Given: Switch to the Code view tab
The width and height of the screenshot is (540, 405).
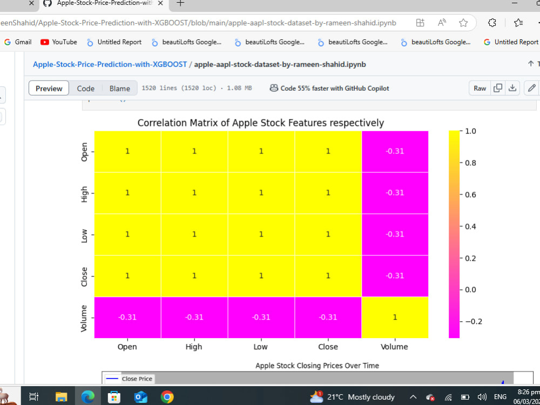Looking at the screenshot, I should 86,88.
